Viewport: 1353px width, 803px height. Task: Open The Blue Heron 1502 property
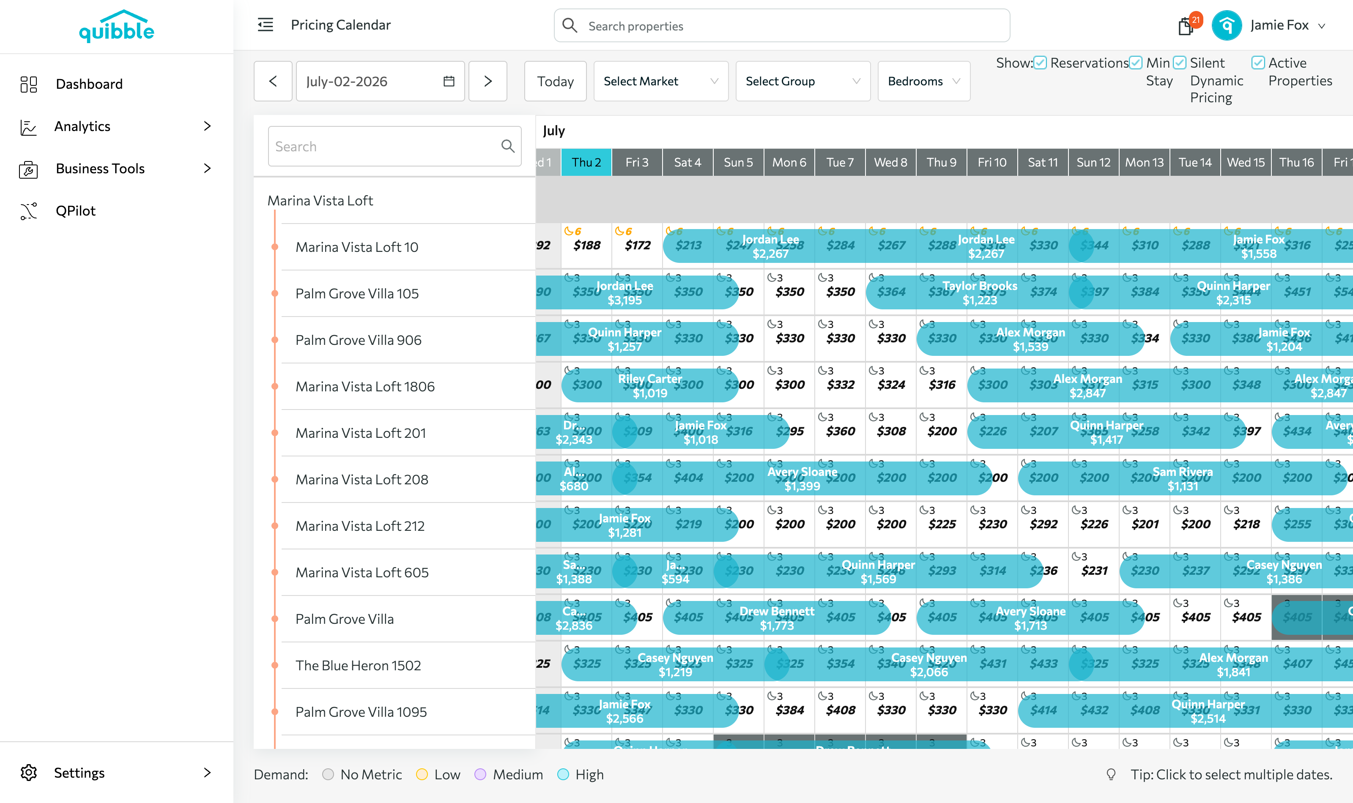pyautogui.click(x=358, y=666)
